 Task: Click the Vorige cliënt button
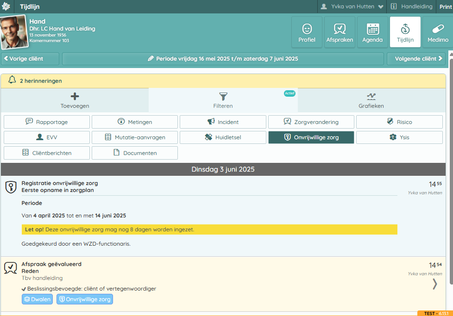click(x=30, y=59)
